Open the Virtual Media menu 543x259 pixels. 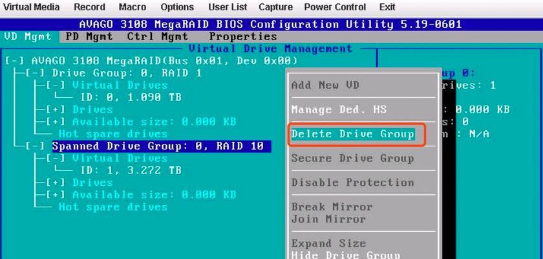31,7
